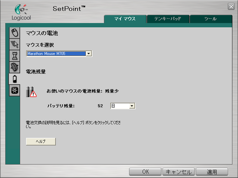Open the mouse button settings sidebar icon
Viewport: 238px width, 178px height.
click(15, 33)
